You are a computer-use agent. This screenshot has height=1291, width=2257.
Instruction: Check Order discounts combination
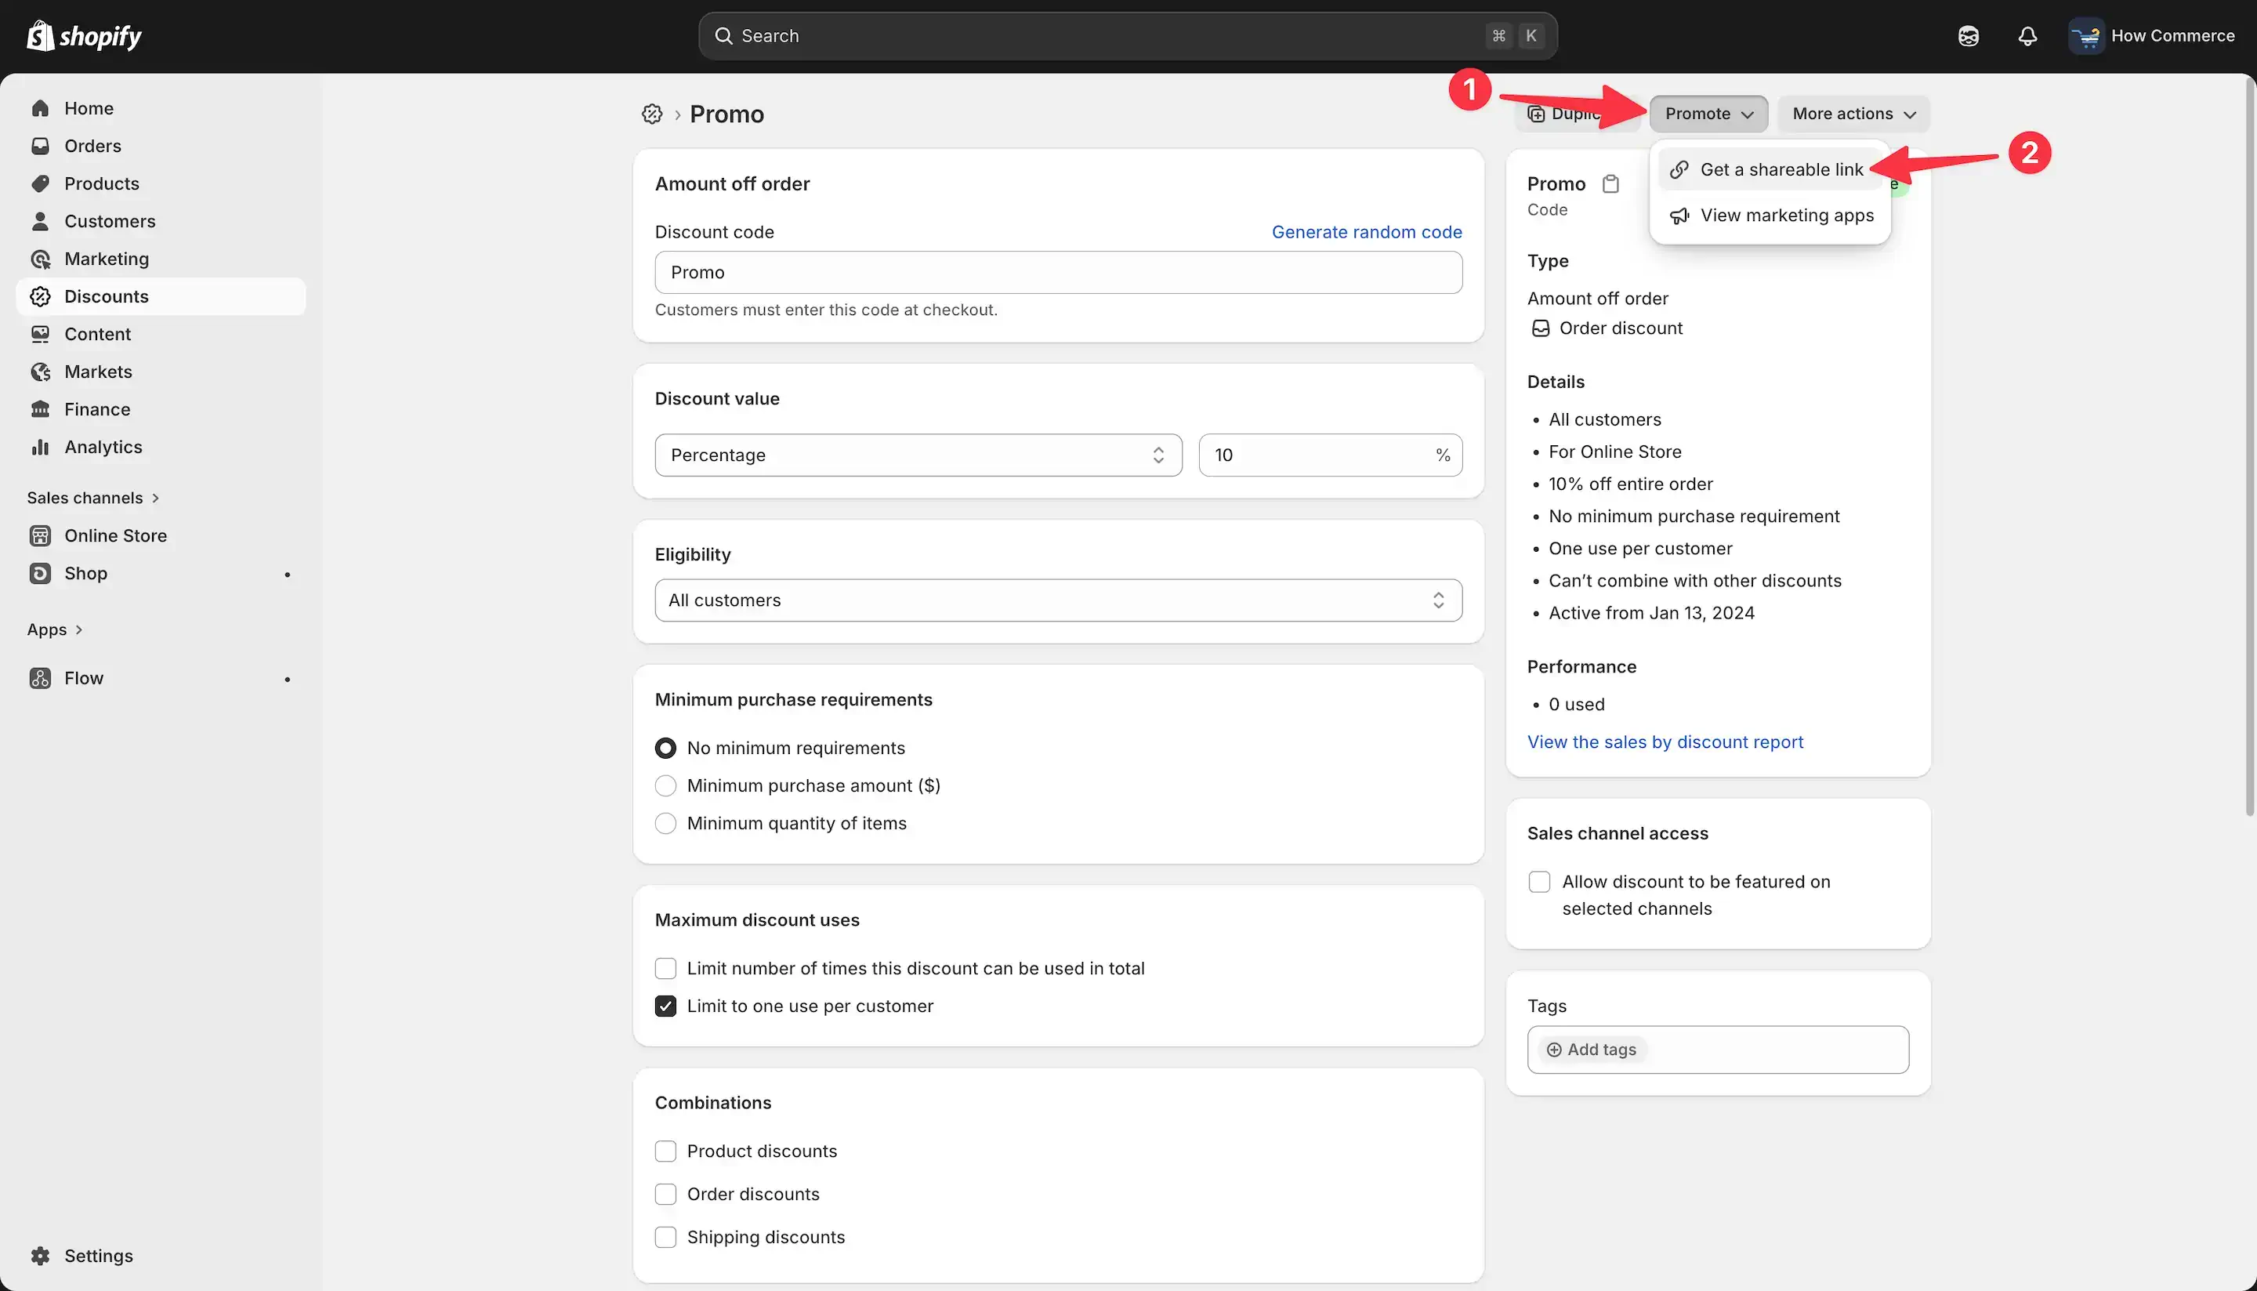(x=666, y=1195)
